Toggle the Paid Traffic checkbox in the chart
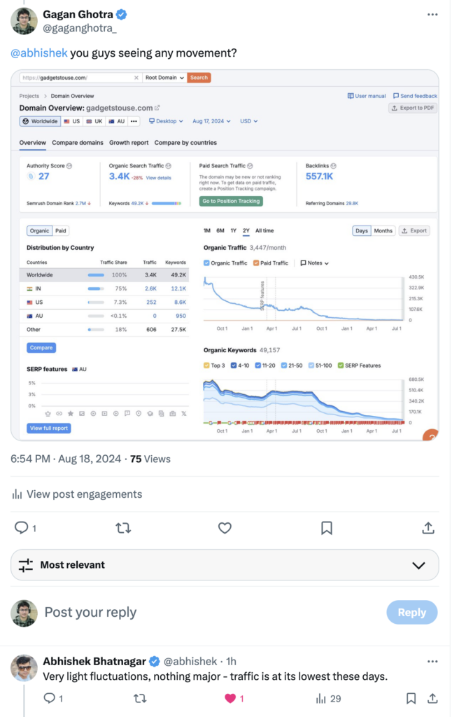Viewport: 452px width, 717px height. 257,263
